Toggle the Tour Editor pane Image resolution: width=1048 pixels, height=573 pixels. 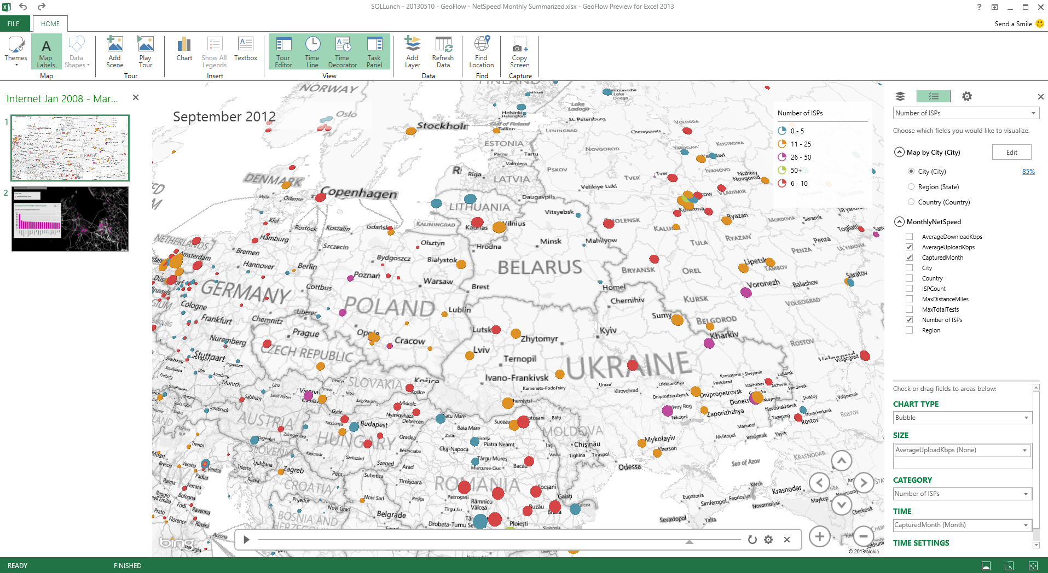coord(283,52)
